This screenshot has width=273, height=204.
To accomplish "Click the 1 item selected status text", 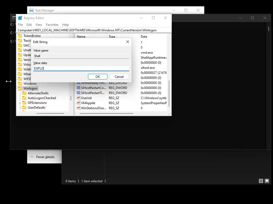I will (x=92, y=181).
